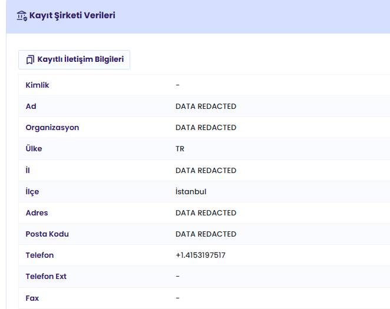Image resolution: width=390 pixels, height=309 pixels.
Task: Open the Kayıtlı İletişim Bilgileri tab
Action: click(x=74, y=59)
